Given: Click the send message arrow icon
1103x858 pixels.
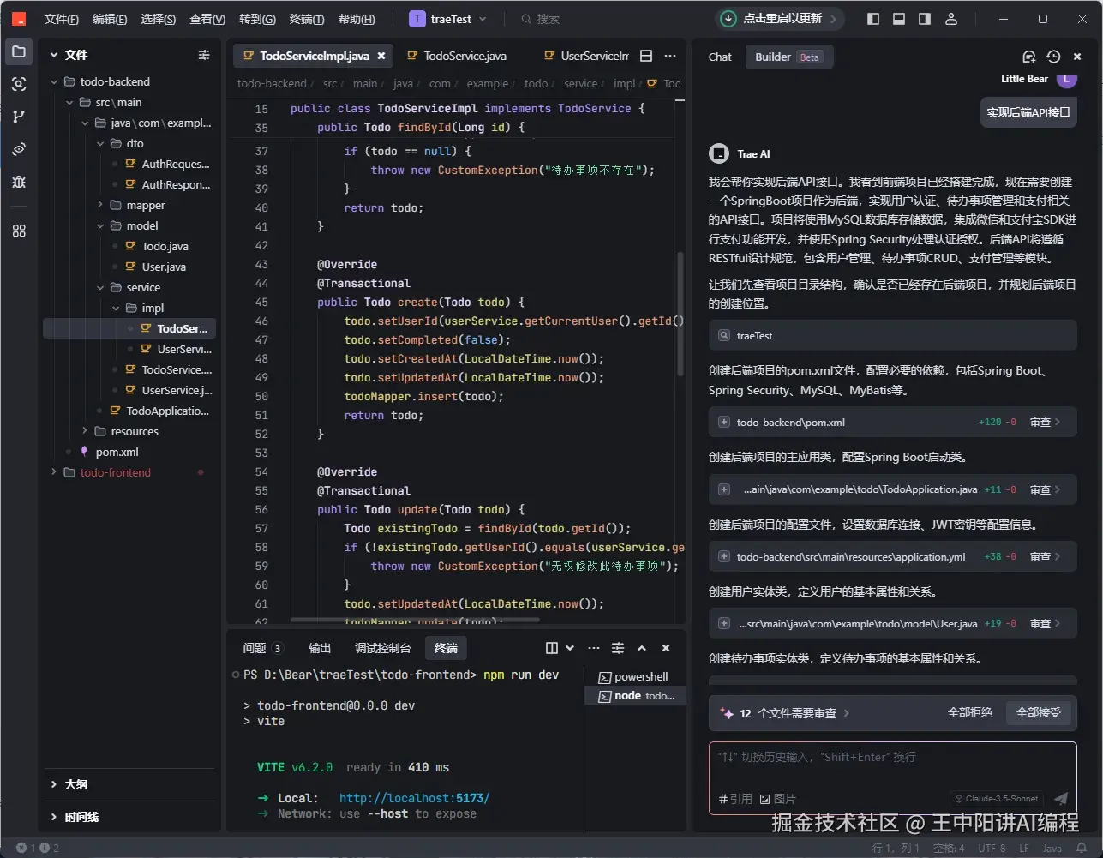Looking at the screenshot, I should tap(1060, 798).
